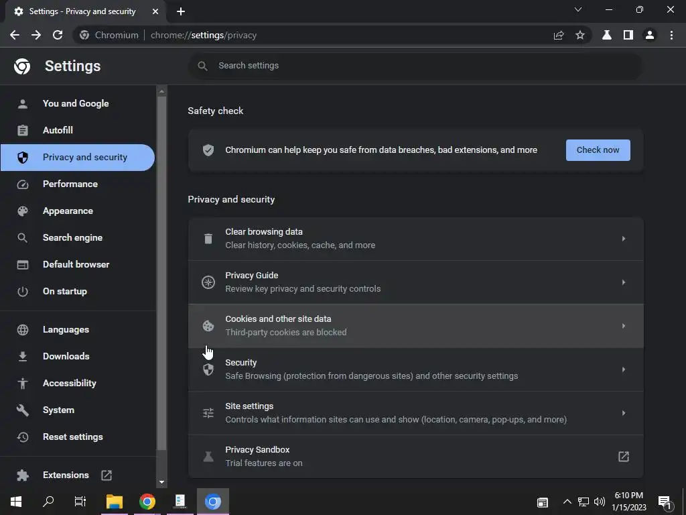Image resolution: width=686 pixels, height=515 pixels.
Task: Click the share page icon in address bar
Action: (x=559, y=35)
